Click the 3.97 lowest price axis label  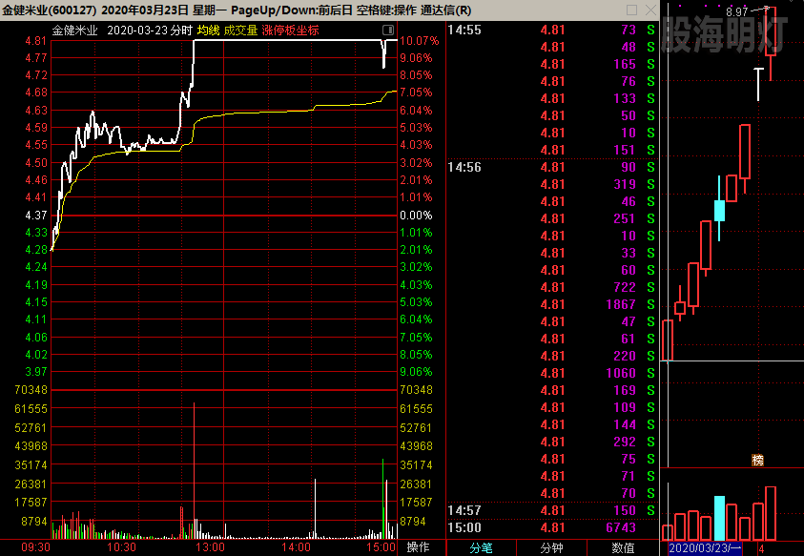36,371
